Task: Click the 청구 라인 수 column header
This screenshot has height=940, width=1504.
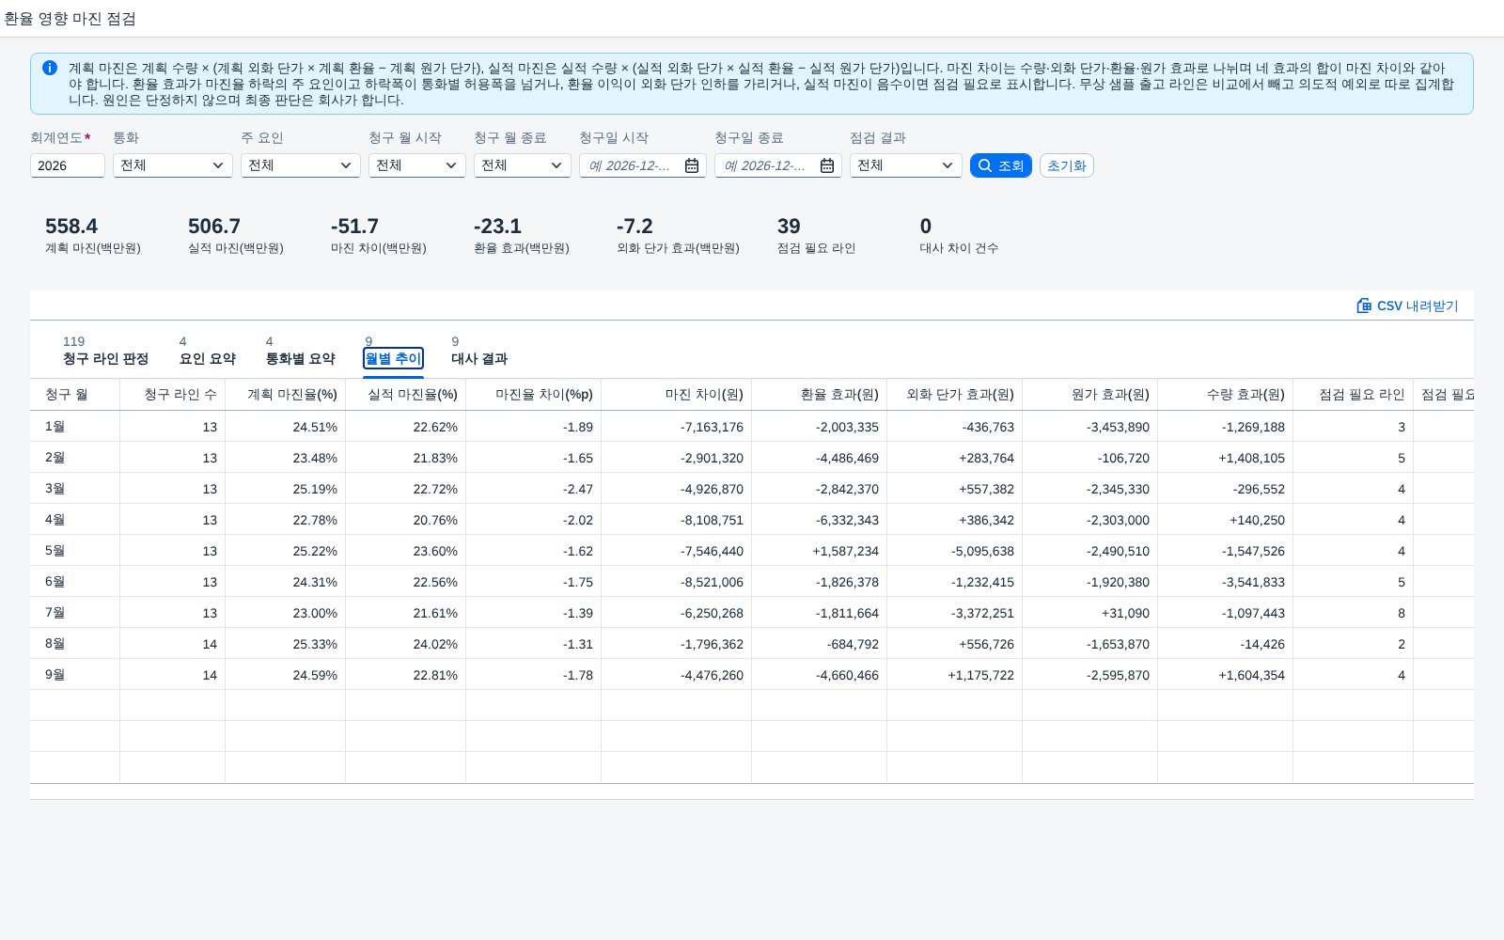Action: [x=173, y=395]
